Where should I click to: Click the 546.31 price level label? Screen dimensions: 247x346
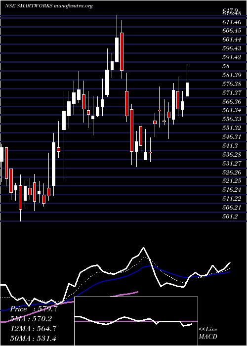(232, 136)
